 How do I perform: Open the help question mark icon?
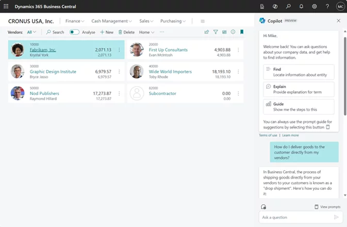click(x=327, y=7)
